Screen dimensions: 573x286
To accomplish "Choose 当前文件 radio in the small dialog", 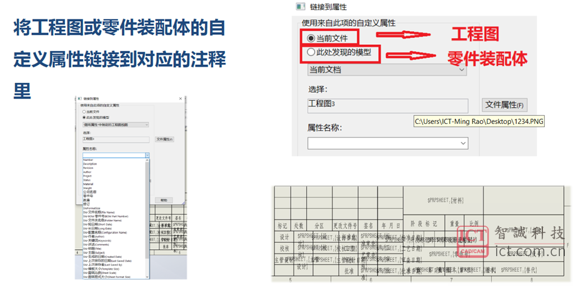I will pyautogui.click(x=84, y=112).
